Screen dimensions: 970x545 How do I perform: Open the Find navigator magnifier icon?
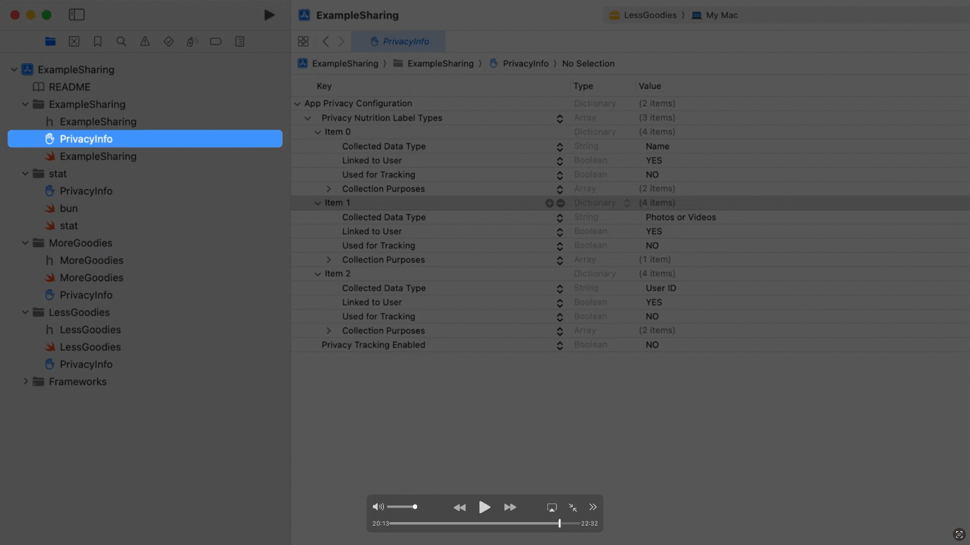121,42
